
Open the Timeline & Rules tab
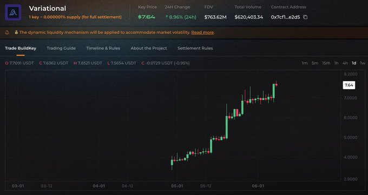(x=103, y=48)
